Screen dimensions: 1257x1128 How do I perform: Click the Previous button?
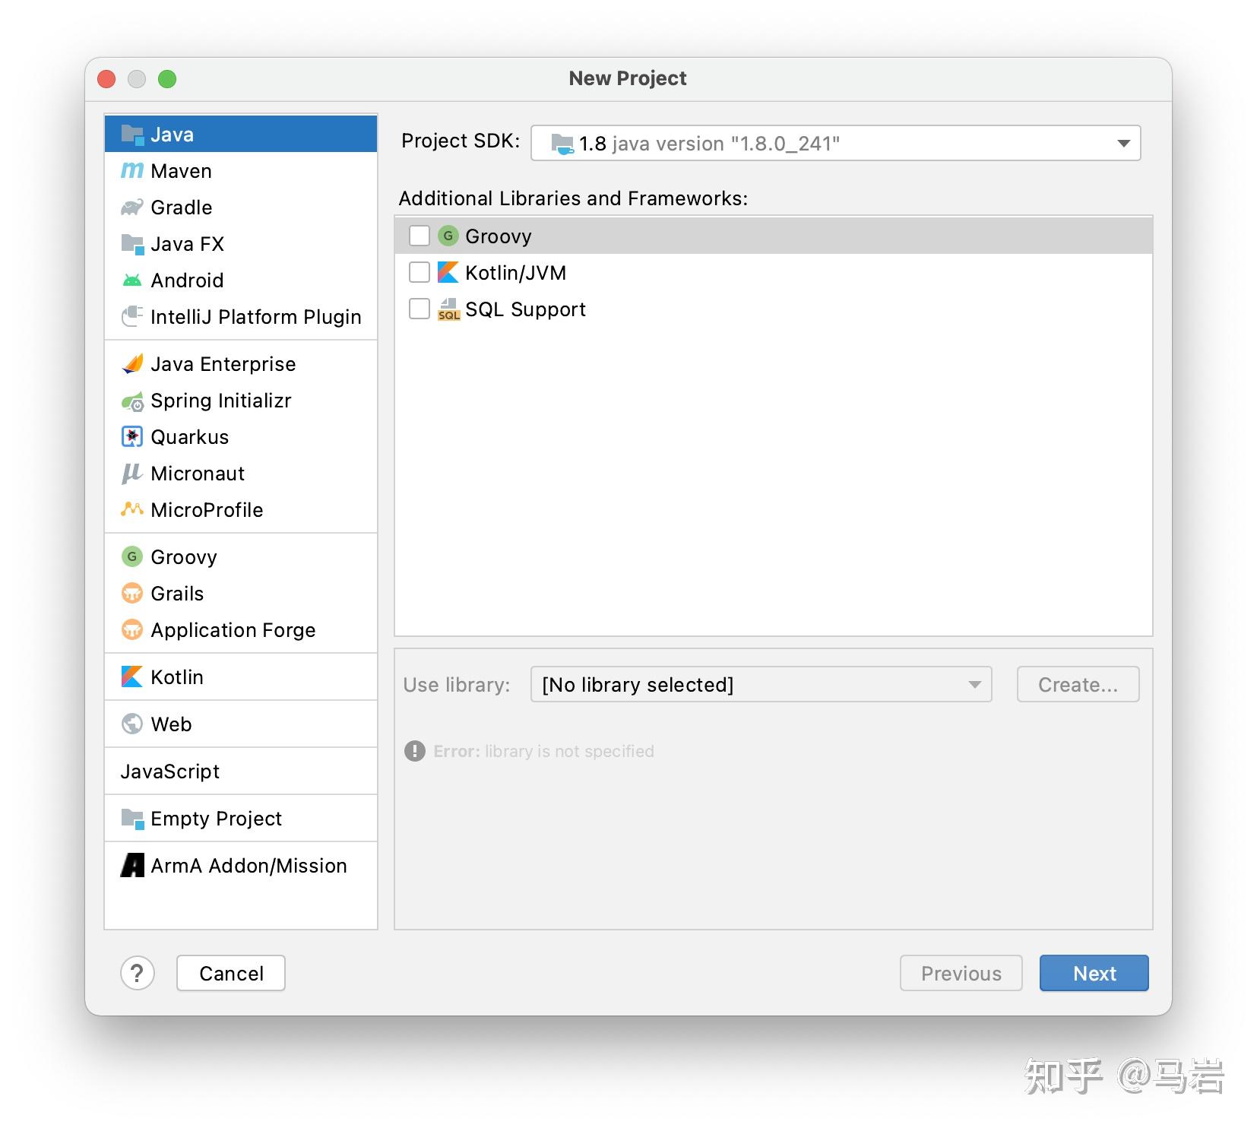[x=961, y=973]
